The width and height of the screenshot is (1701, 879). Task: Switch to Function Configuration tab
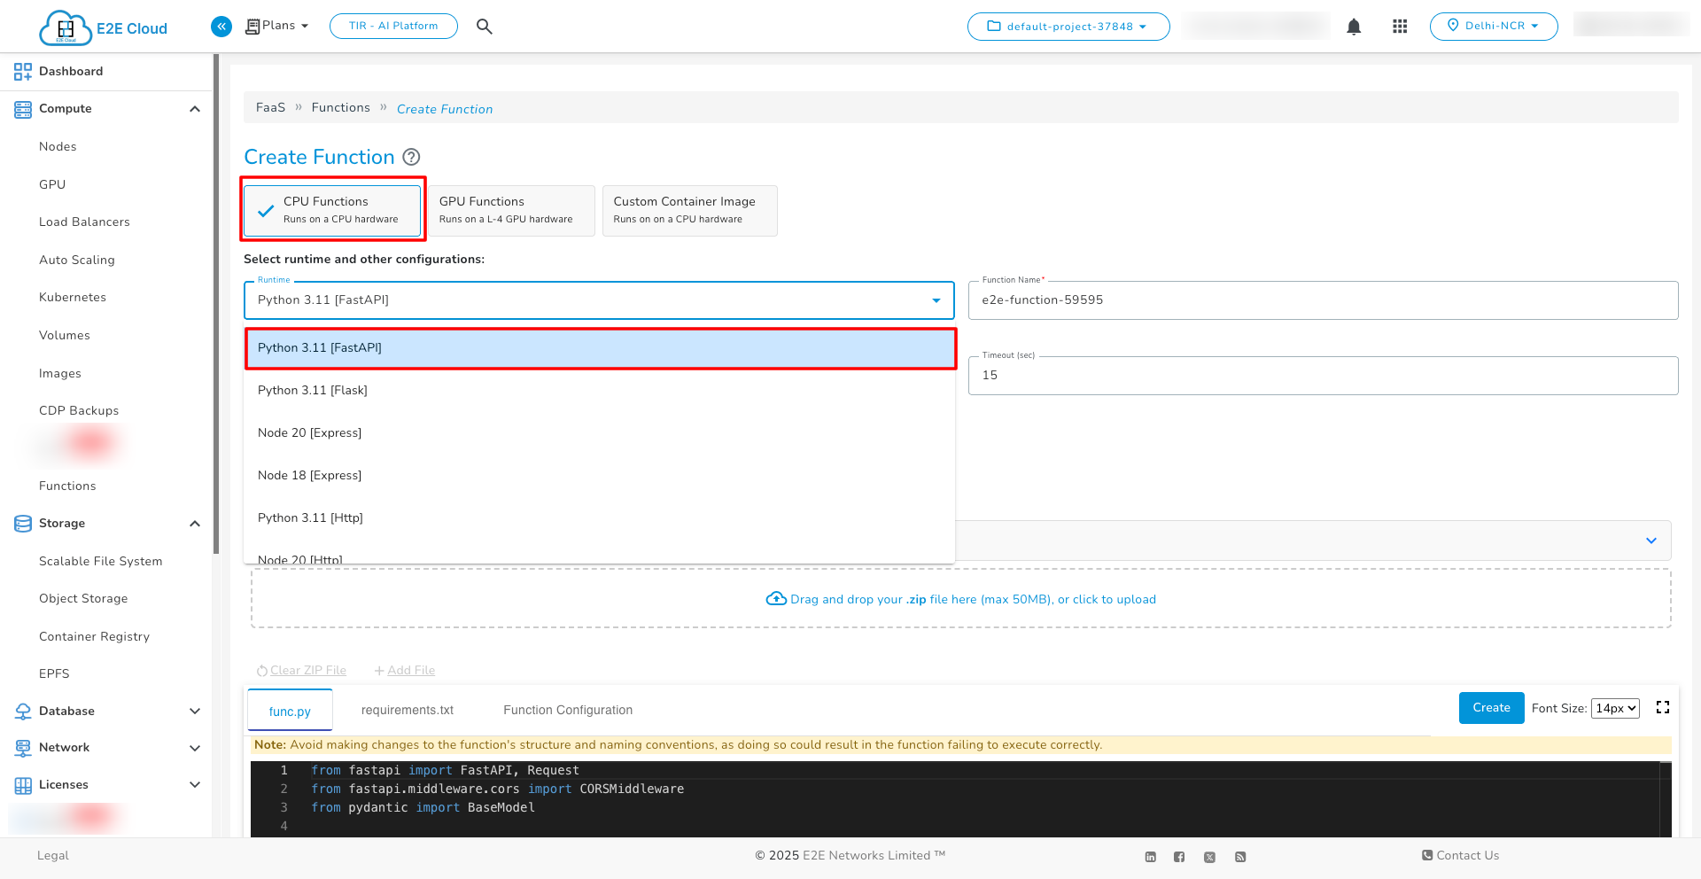tap(568, 711)
